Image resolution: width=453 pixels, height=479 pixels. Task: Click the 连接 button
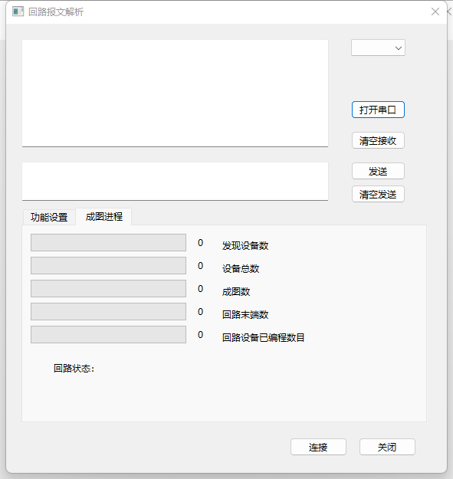click(318, 447)
